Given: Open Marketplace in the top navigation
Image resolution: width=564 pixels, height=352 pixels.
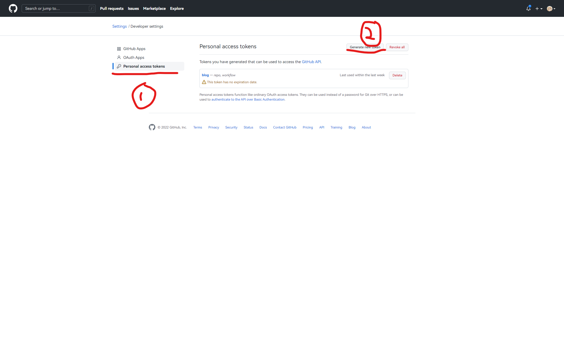Looking at the screenshot, I should 154,9.
